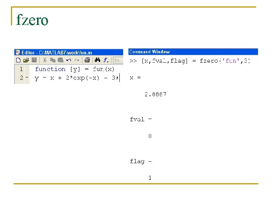Print the file using the printer icon
This screenshot has width=272, height=204.
[87, 60]
